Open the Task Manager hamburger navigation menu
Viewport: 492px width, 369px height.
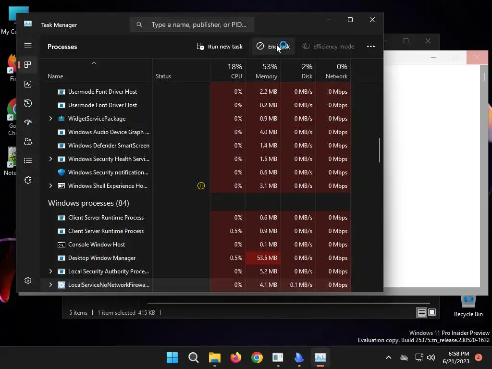[x=28, y=46]
